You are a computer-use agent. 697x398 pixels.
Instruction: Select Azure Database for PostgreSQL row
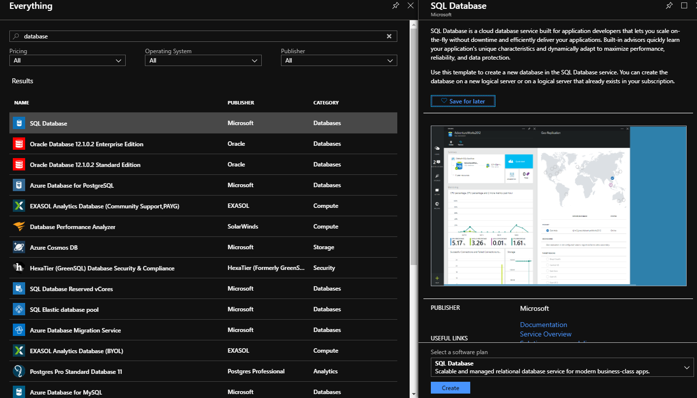tap(203, 185)
